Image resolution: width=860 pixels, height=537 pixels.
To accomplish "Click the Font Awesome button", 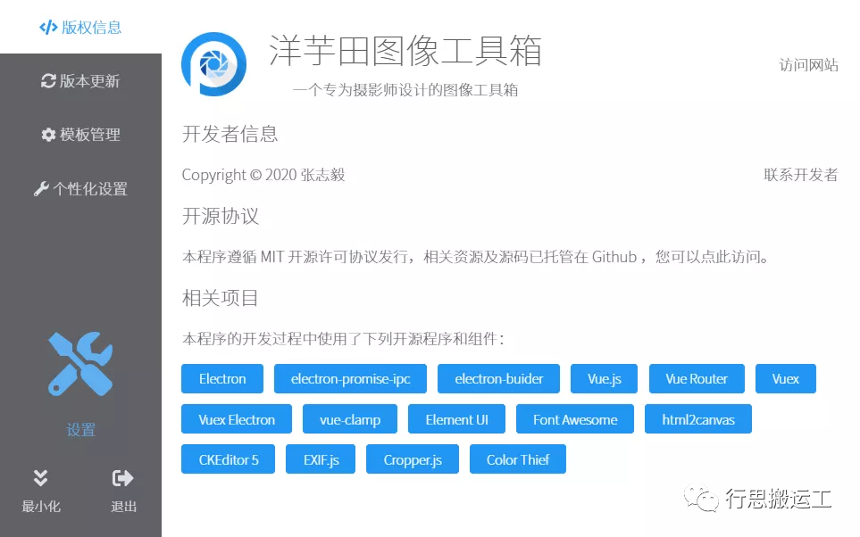I will coord(575,419).
